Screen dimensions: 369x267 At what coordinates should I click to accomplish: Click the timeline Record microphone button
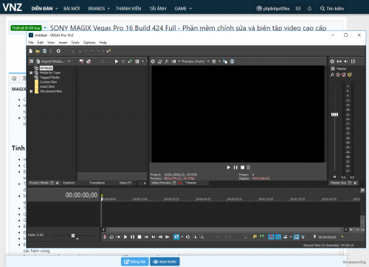pyautogui.click(x=105, y=237)
